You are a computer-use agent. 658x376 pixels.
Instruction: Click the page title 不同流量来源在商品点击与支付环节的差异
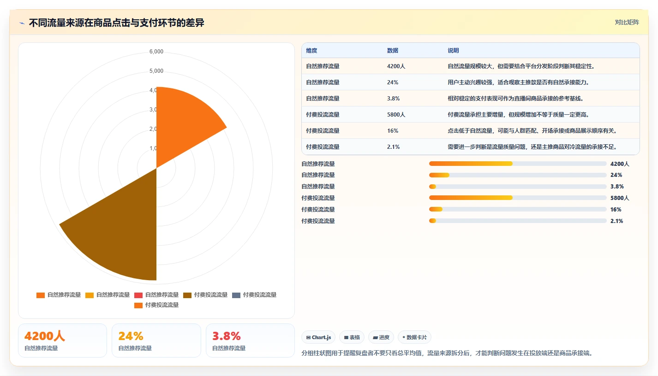click(117, 23)
